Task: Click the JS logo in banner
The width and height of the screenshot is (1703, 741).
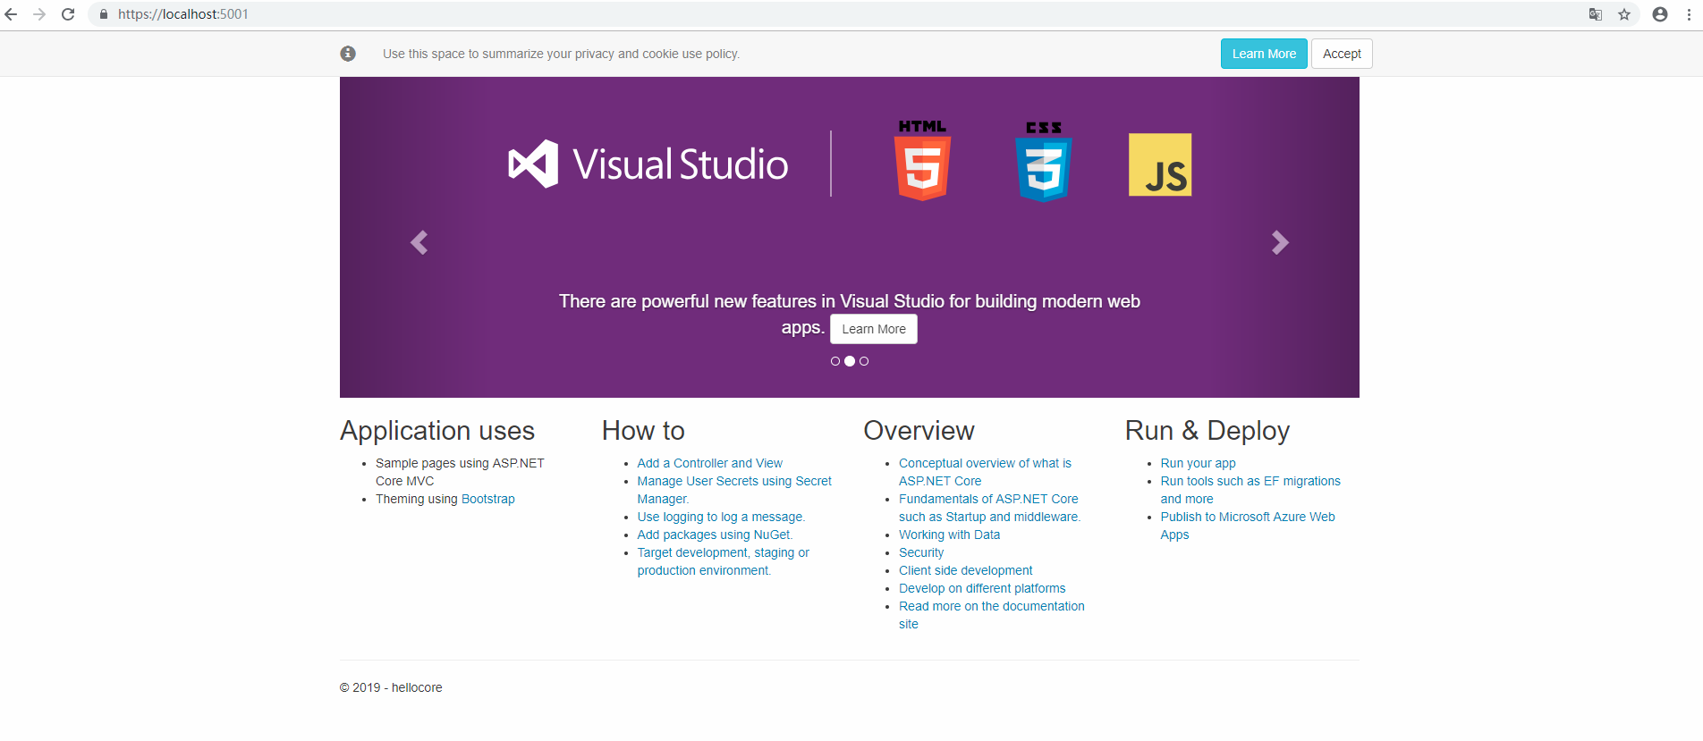Action: tap(1160, 164)
